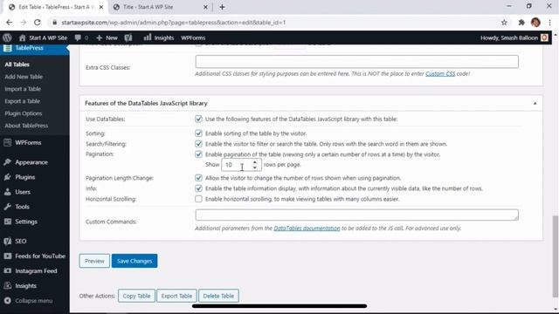Toggle the Info checkbox
This screenshot has width=559, height=314.
click(198, 188)
